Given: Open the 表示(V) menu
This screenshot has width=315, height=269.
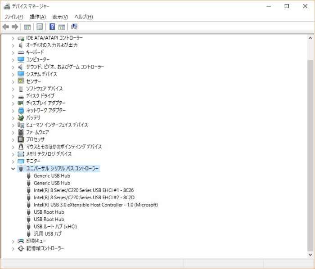Looking at the screenshot, I should pos(60,17).
